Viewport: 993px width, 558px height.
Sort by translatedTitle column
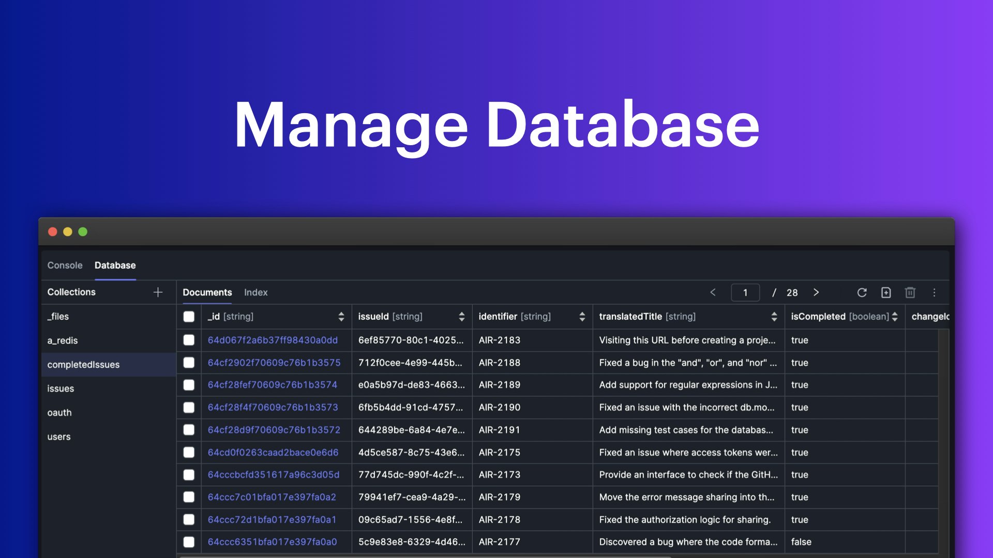tap(774, 317)
